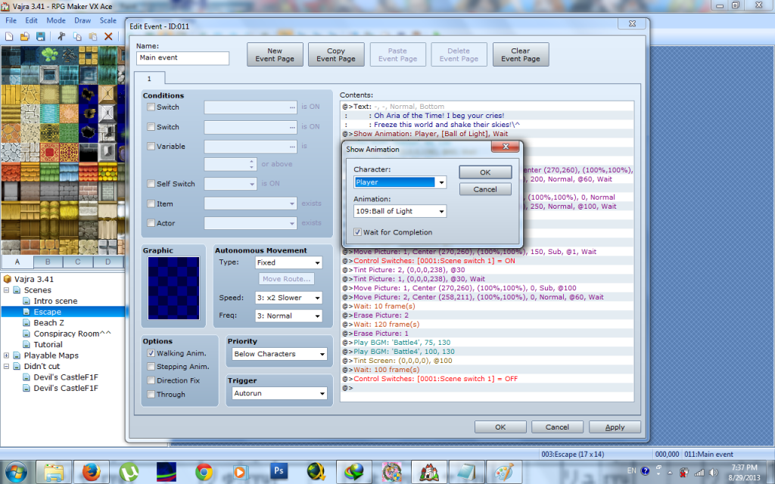775x484 pixels.
Task: Open a project with the folder toolbar icon
Action: point(25,36)
